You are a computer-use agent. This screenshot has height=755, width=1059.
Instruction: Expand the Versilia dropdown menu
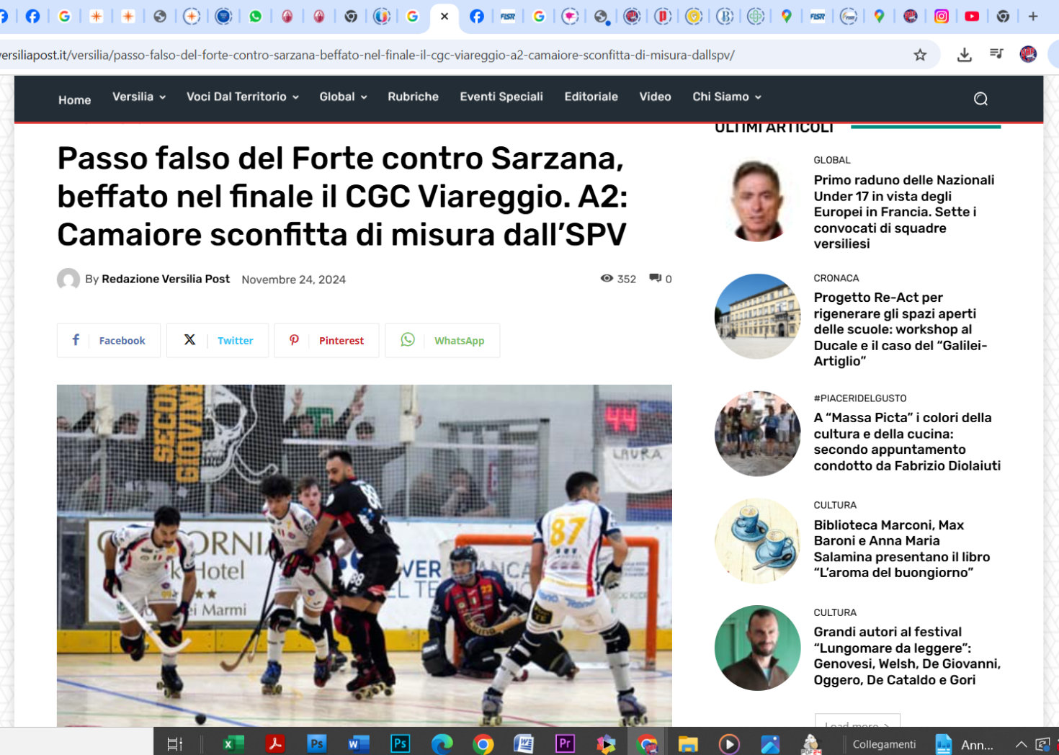point(139,97)
